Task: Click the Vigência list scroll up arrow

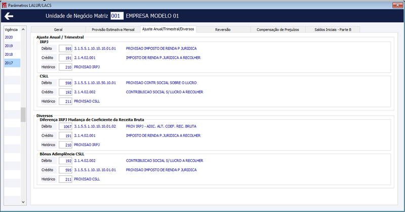Action: (x=23, y=29)
